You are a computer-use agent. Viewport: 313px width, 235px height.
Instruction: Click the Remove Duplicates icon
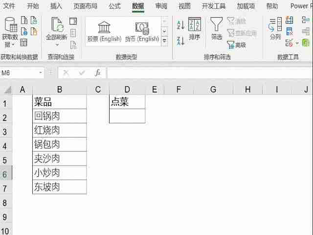(289, 31)
